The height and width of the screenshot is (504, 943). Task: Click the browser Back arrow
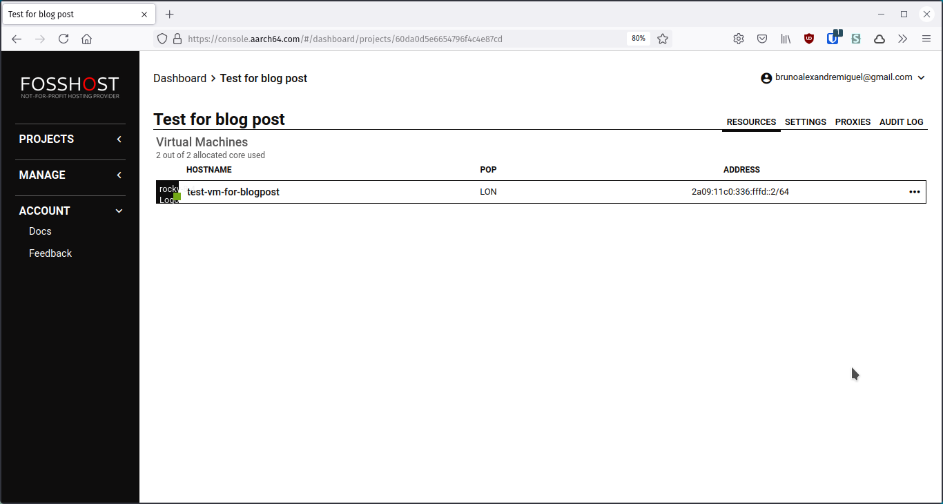[x=17, y=39]
